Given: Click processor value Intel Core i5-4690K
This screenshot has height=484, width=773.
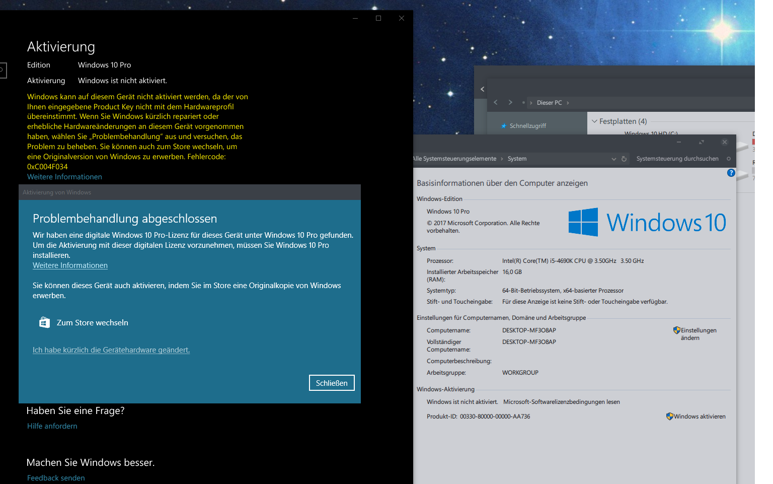Looking at the screenshot, I should tap(573, 261).
